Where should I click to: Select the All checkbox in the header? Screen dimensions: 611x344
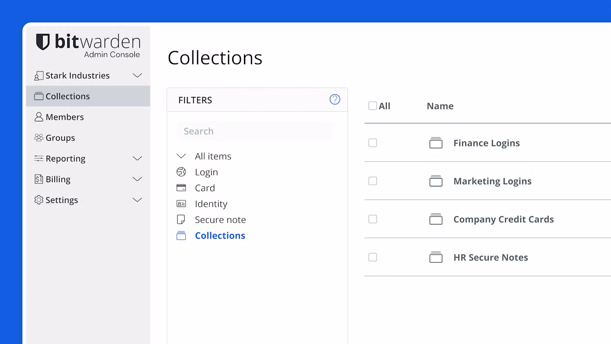pyautogui.click(x=372, y=105)
